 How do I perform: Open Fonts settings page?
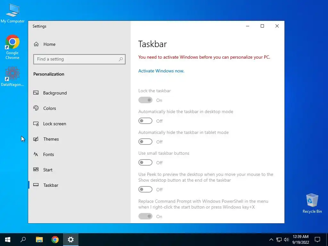(79, 154)
